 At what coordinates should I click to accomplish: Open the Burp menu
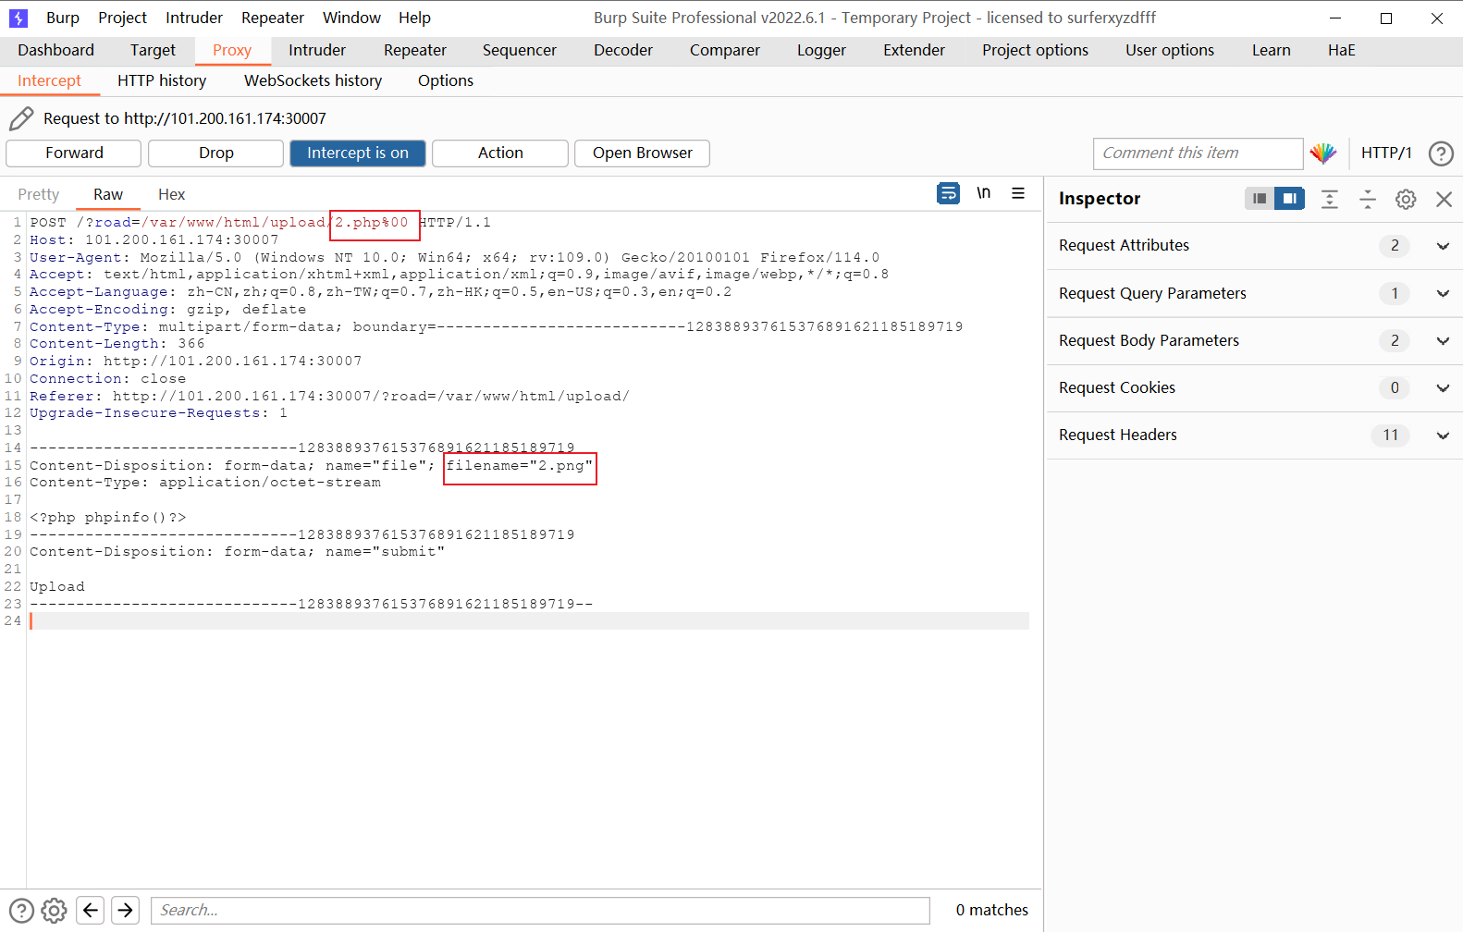pos(63,18)
